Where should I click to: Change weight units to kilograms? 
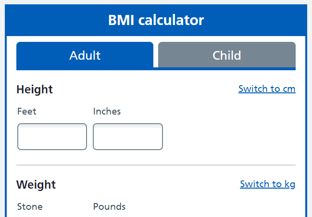[x=267, y=184]
